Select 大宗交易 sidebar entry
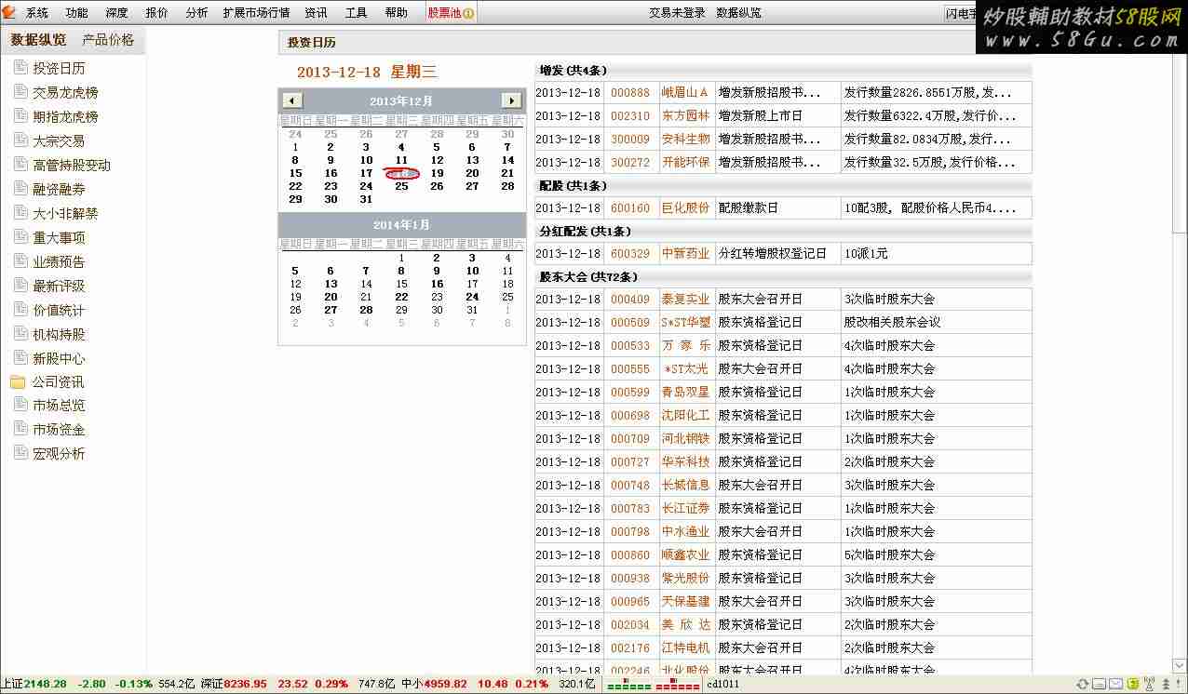1188x694 pixels. tap(59, 141)
